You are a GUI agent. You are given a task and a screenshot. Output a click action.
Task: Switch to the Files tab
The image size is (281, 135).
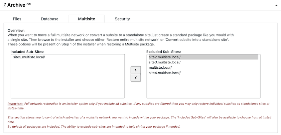[17, 19]
